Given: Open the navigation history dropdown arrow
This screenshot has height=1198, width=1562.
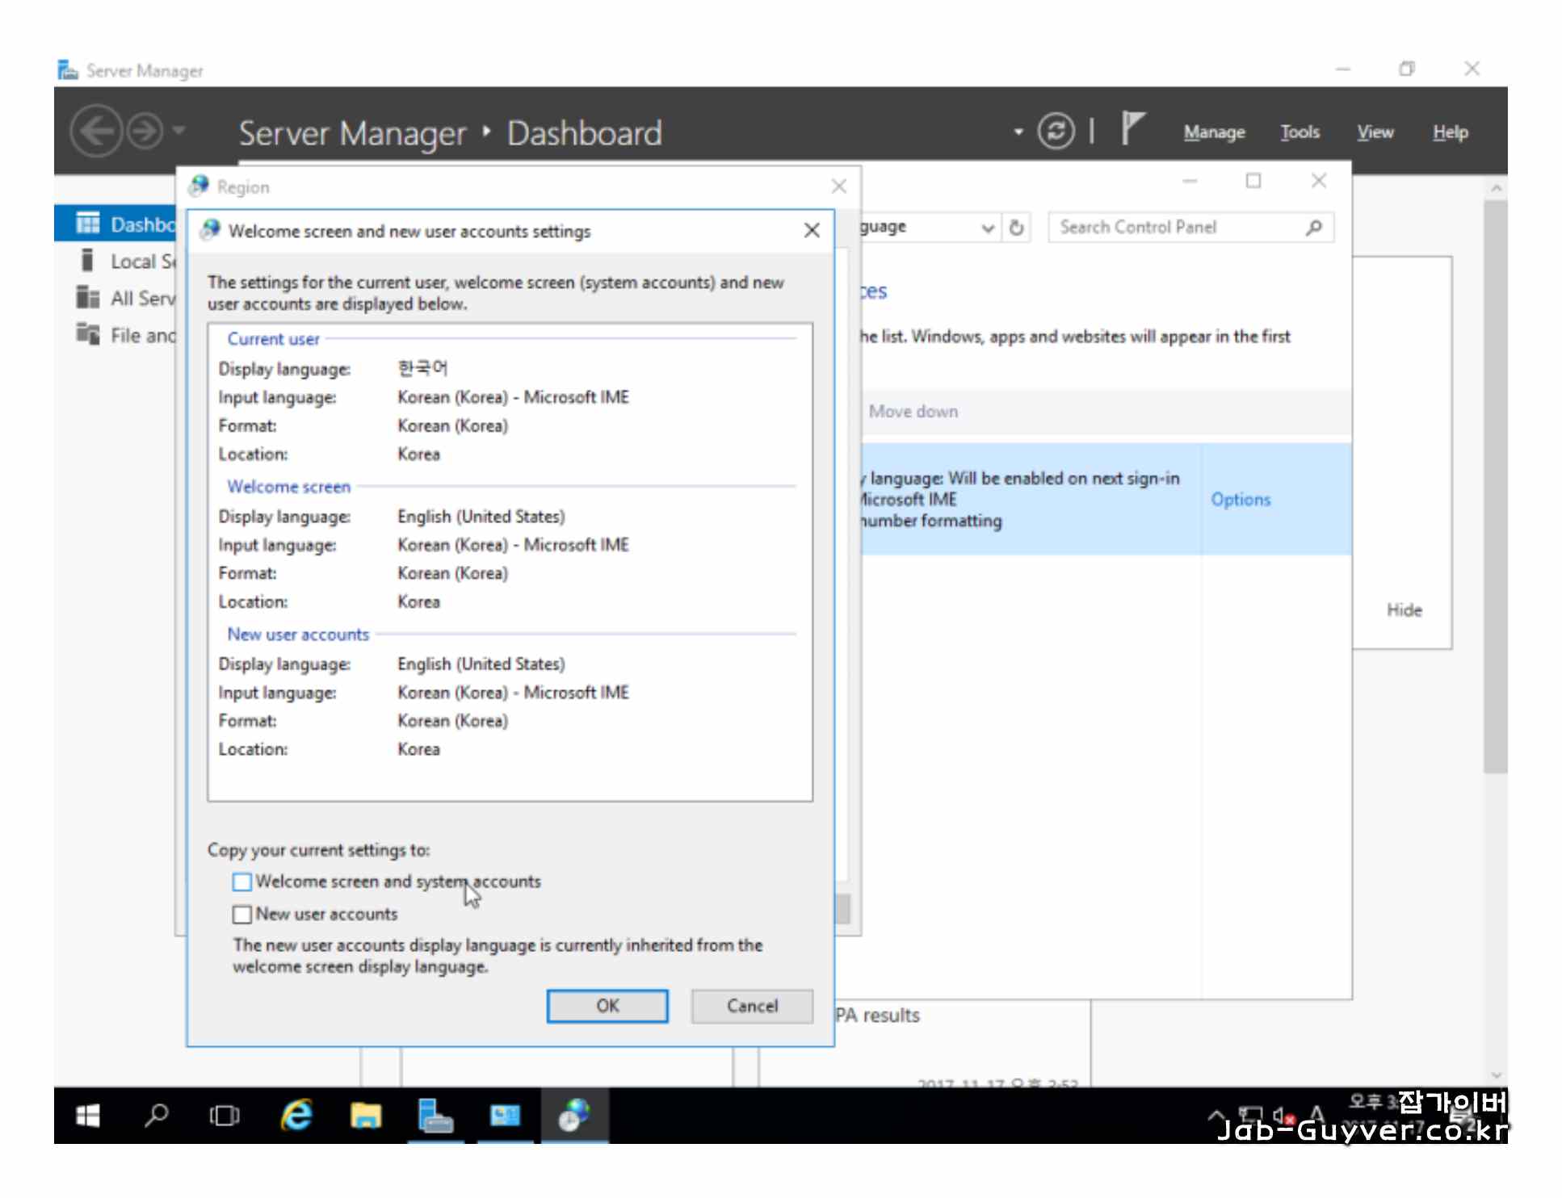Looking at the screenshot, I should coord(179,131).
